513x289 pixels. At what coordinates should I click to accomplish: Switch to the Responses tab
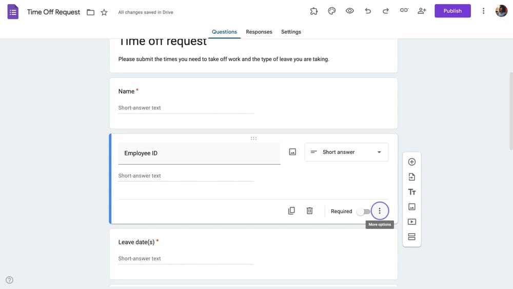pyautogui.click(x=259, y=32)
